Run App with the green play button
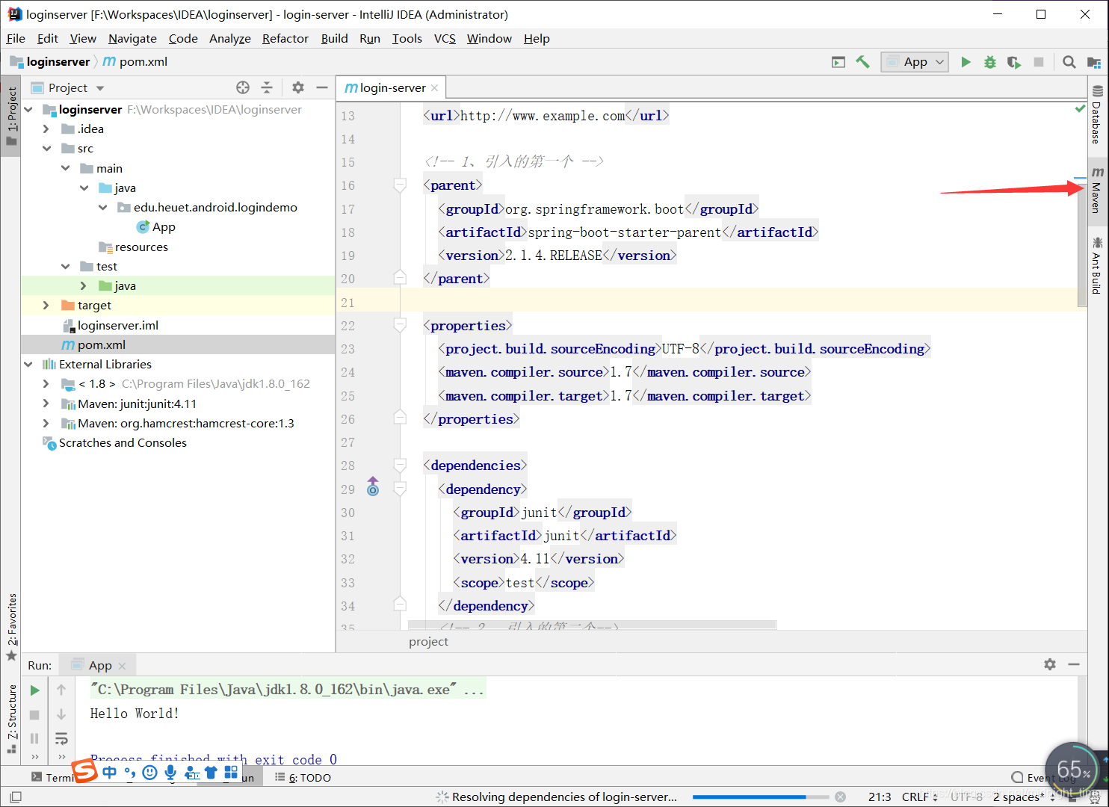The height and width of the screenshot is (807, 1109). point(966,62)
